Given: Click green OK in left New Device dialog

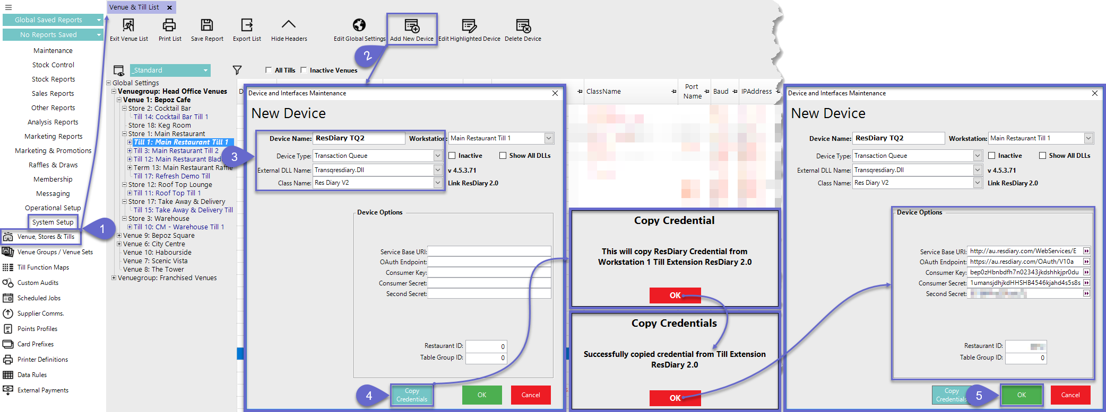Looking at the screenshot, I should tap(482, 395).
